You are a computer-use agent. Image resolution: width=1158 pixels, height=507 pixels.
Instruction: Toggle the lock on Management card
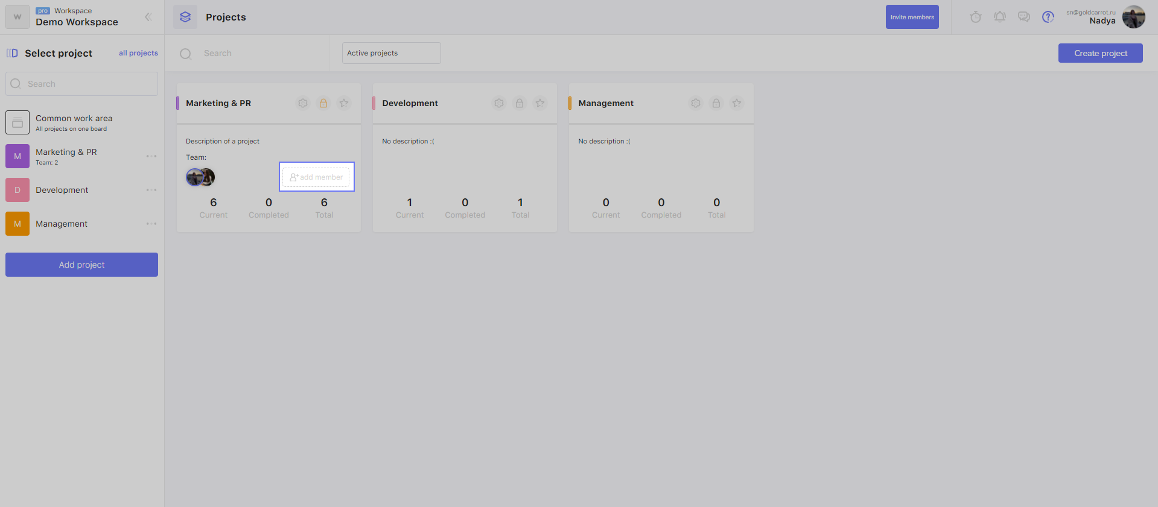click(716, 103)
